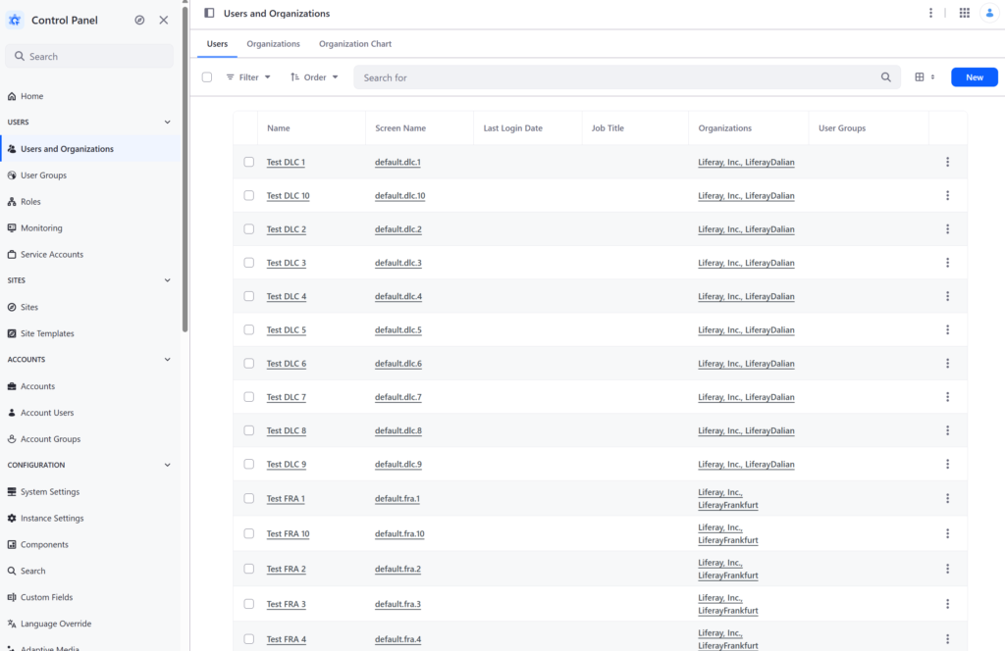Open actions menu for Test DLC 1
This screenshot has height=651, width=1005.
[947, 162]
